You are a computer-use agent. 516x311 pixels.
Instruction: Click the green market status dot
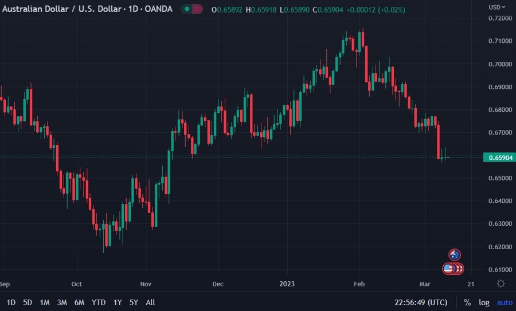[187, 9]
